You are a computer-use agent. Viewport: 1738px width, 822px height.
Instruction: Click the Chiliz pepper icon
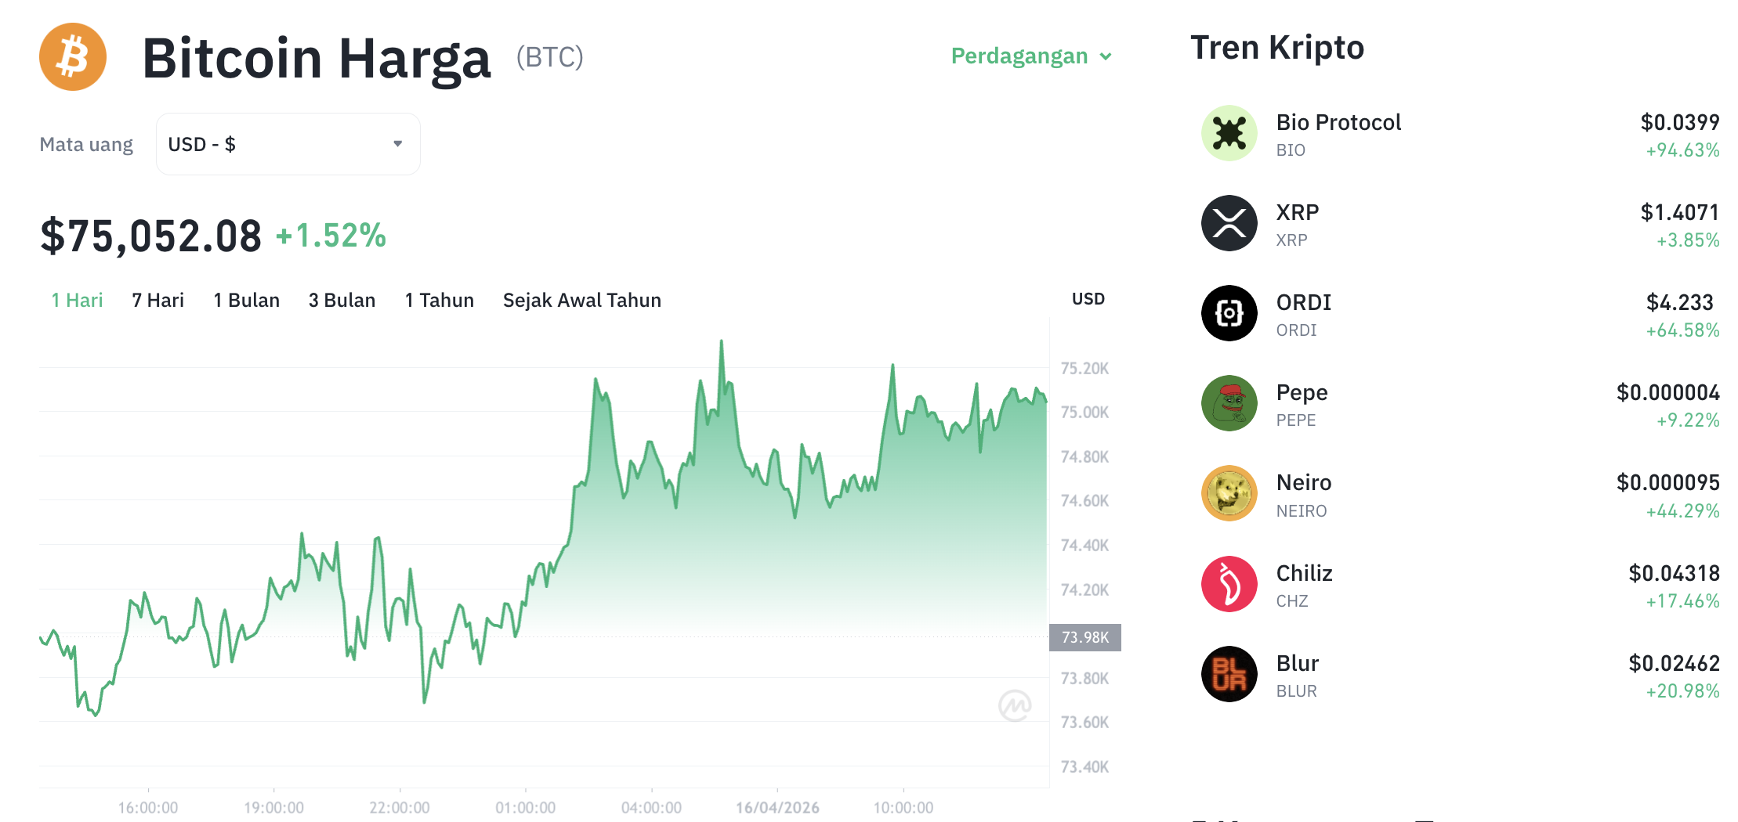(x=1229, y=584)
